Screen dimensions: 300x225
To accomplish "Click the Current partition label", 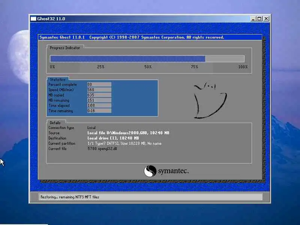I will (61, 144).
